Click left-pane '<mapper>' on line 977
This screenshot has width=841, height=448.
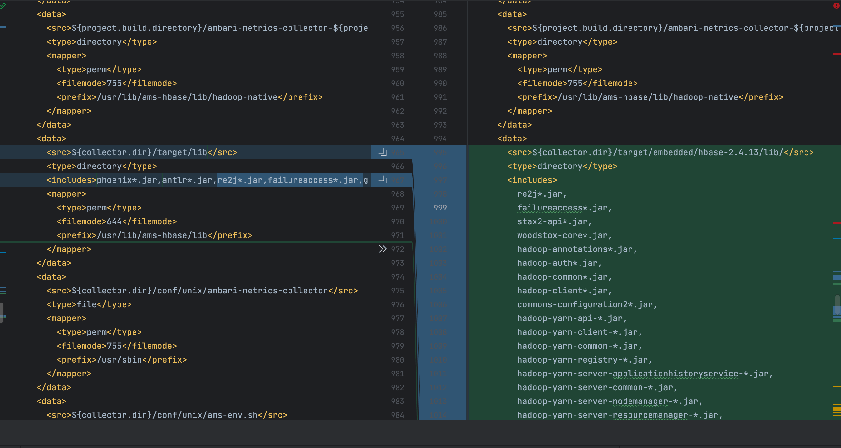click(x=66, y=318)
